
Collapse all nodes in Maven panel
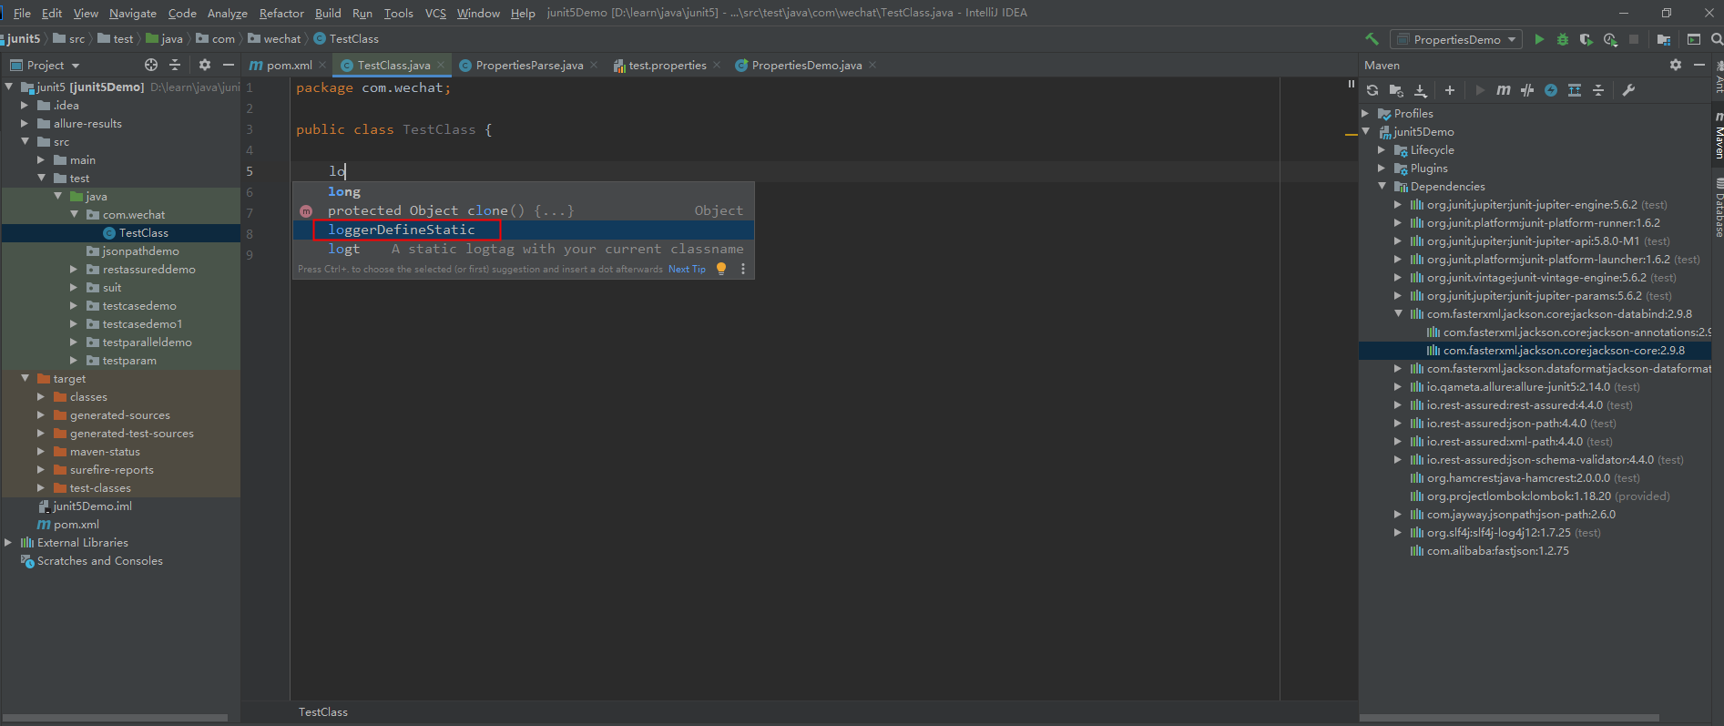click(x=1598, y=90)
